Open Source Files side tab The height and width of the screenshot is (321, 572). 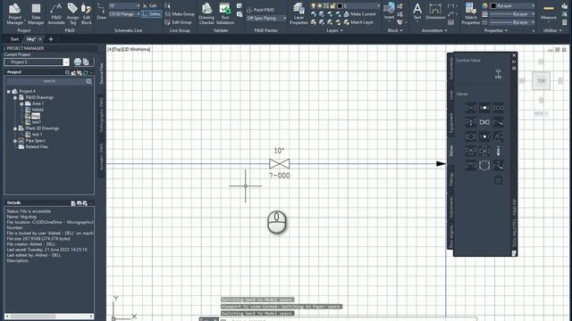click(x=101, y=73)
